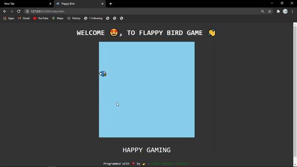Click the blue bird sprite in game

tap(103, 74)
